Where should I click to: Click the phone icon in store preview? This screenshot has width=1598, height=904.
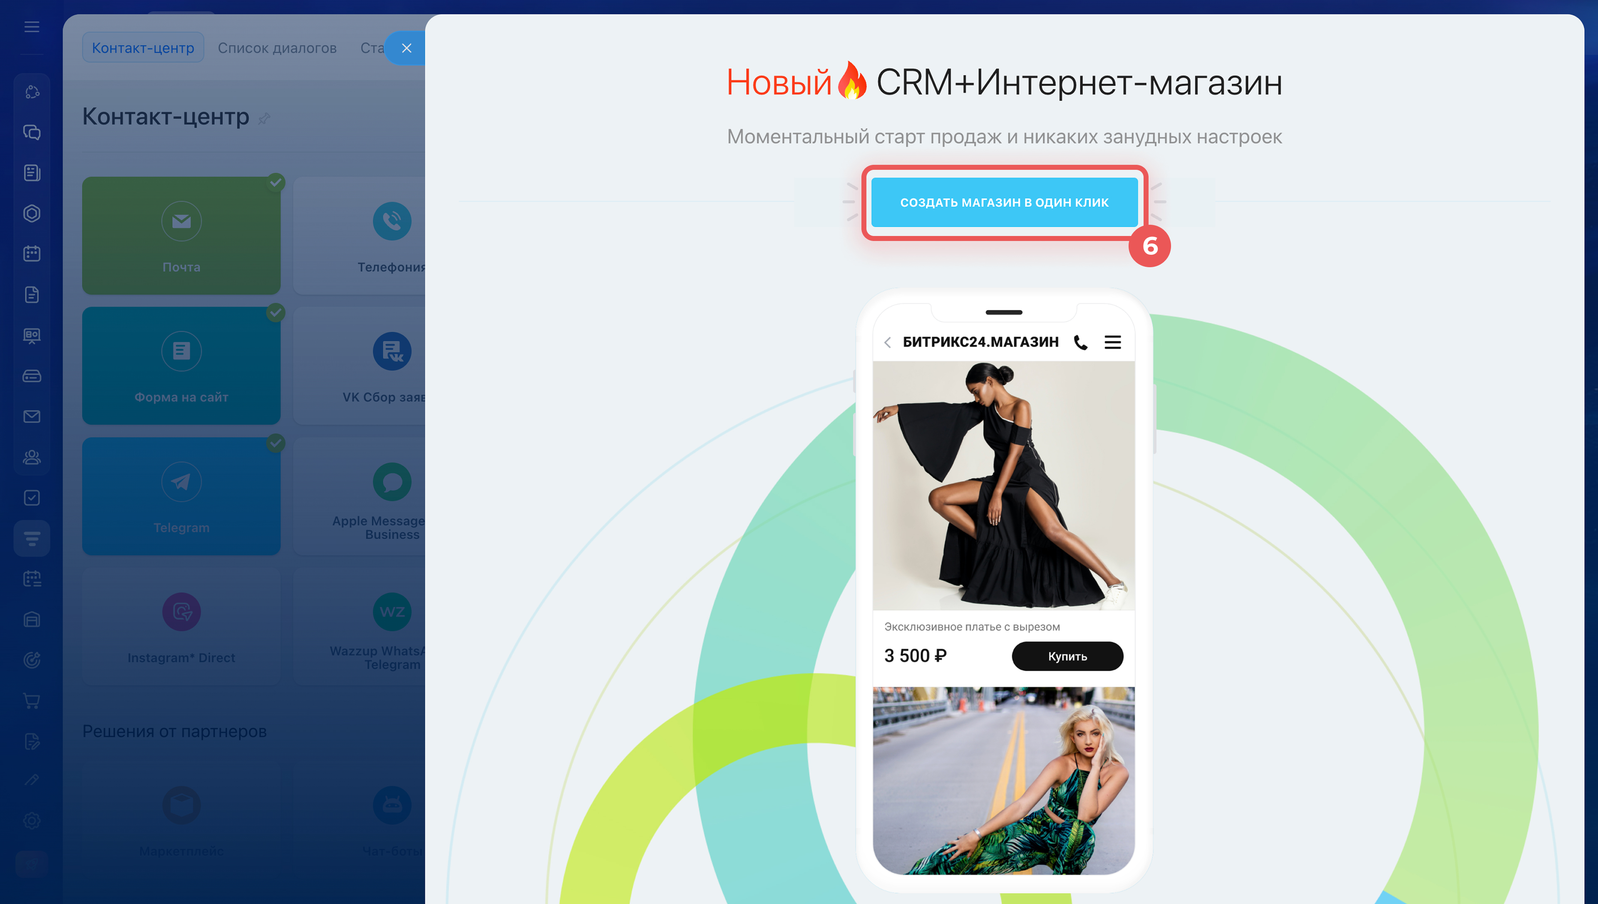1080,342
